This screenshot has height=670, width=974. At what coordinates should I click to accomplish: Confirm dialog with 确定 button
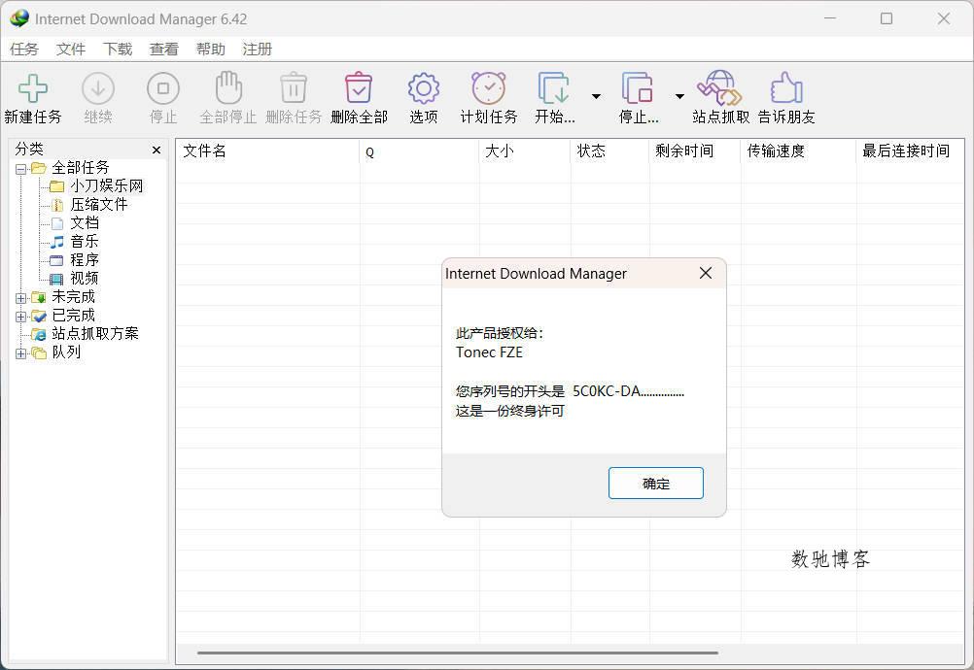tap(656, 484)
